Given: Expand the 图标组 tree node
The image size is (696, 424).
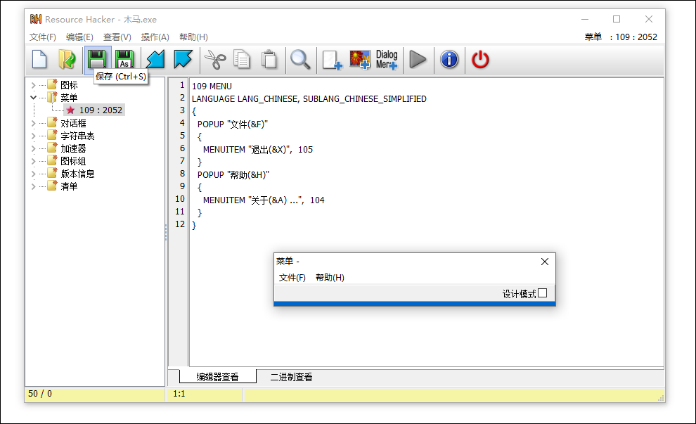Looking at the screenshot, I should point(33,161).
